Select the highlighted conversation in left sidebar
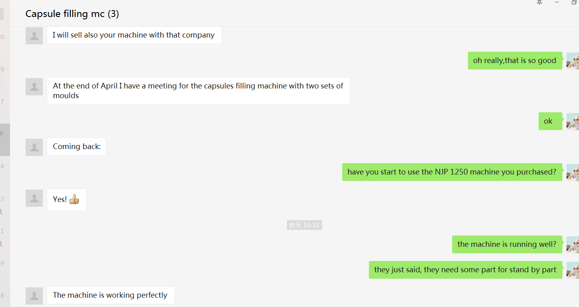579x307 pixels. (x=5, y=139)
